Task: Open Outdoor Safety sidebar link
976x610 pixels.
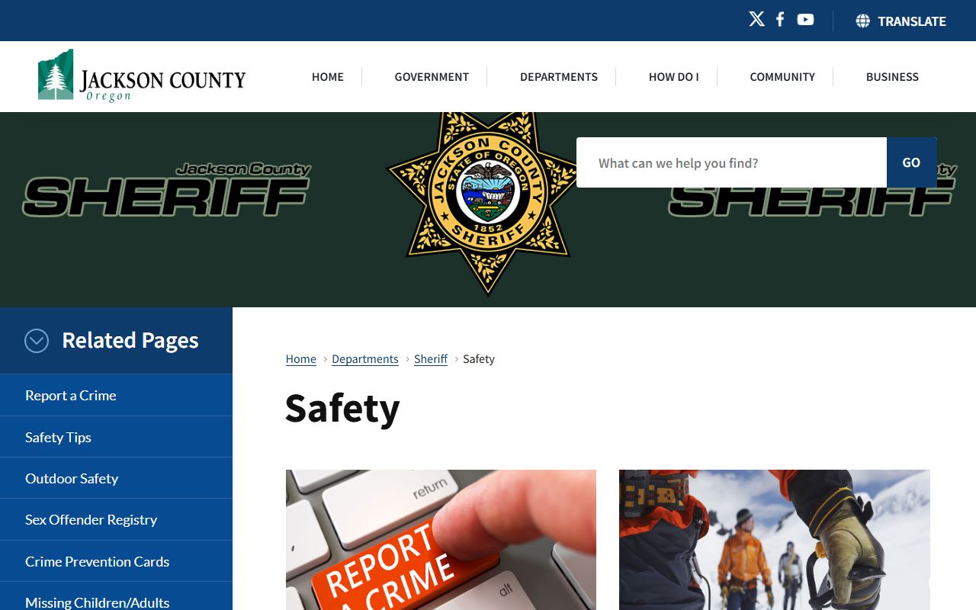Action: point(116,478)
